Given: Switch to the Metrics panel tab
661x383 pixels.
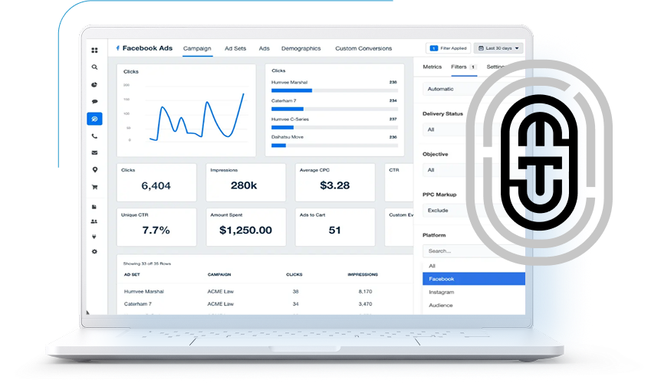Looking at the screenshot, I should (432, 67).
